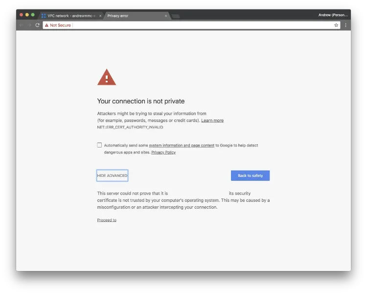367x294 pixels.
Task: Click the browser forward arrow
Action: pyautogui.click(x=29, y=25)
